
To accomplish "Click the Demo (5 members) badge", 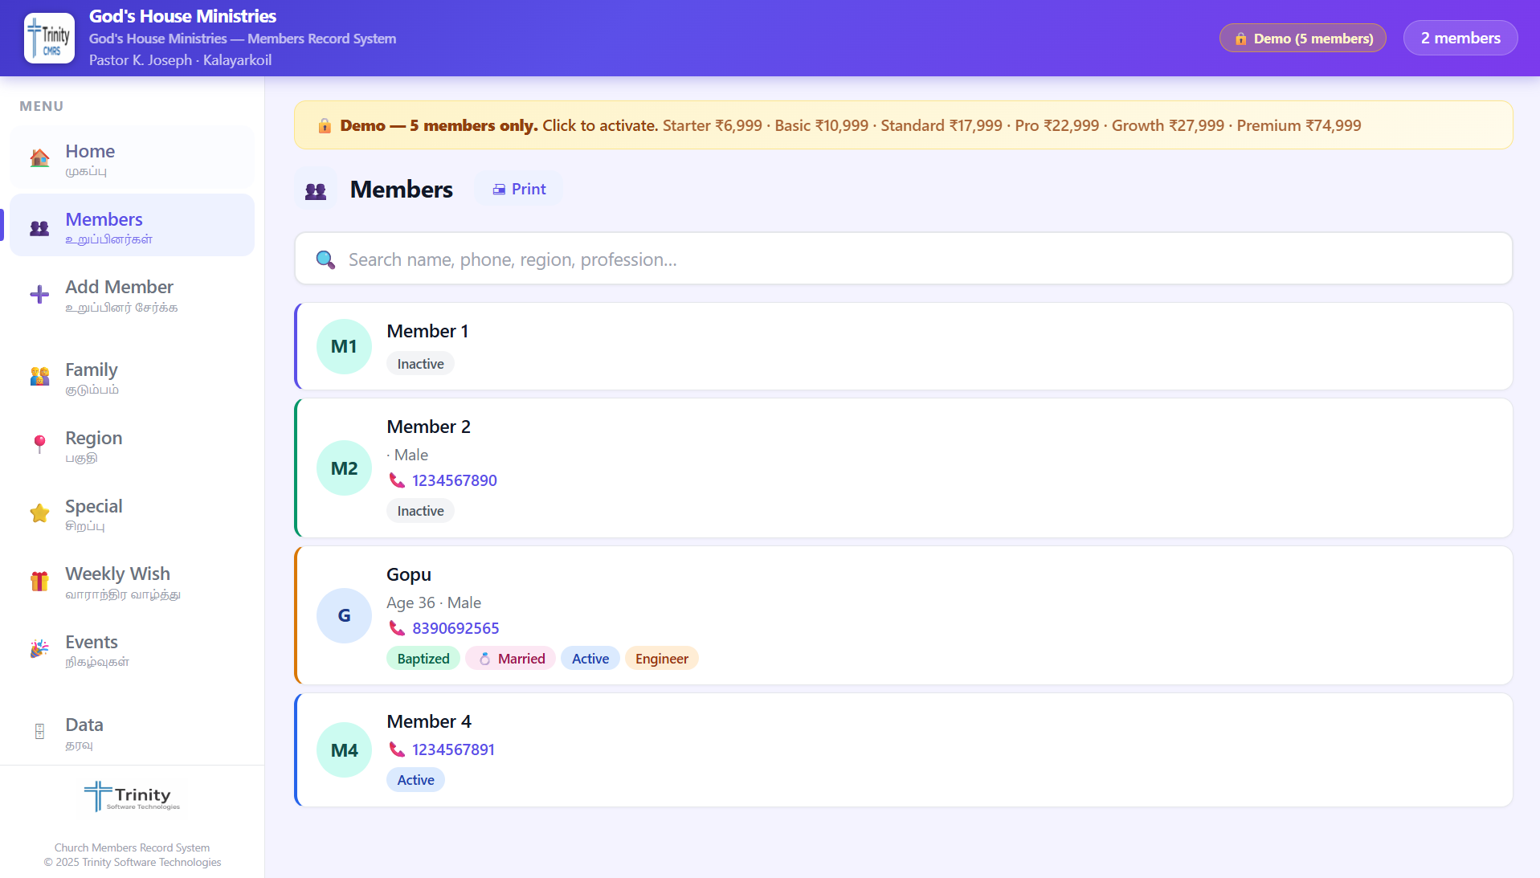I will tap(1302, 39).
